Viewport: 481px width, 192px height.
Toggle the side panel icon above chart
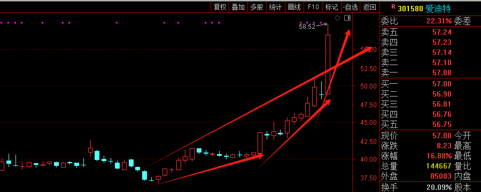(347, 18)
